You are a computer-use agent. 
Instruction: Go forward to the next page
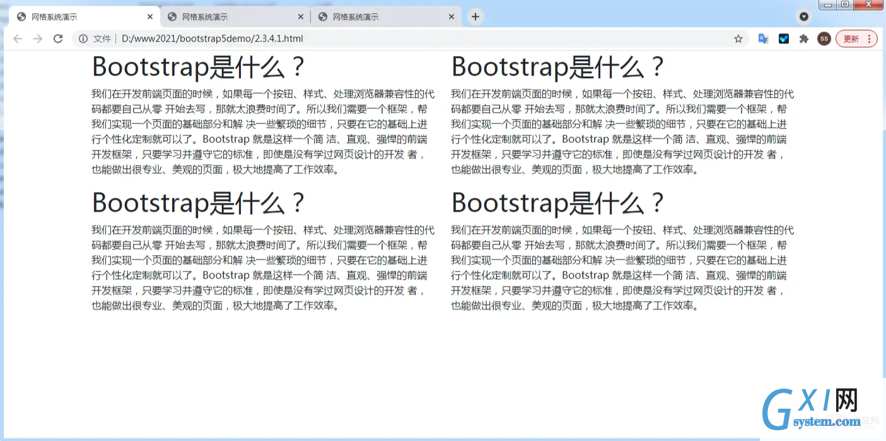(x=38, y=39)
